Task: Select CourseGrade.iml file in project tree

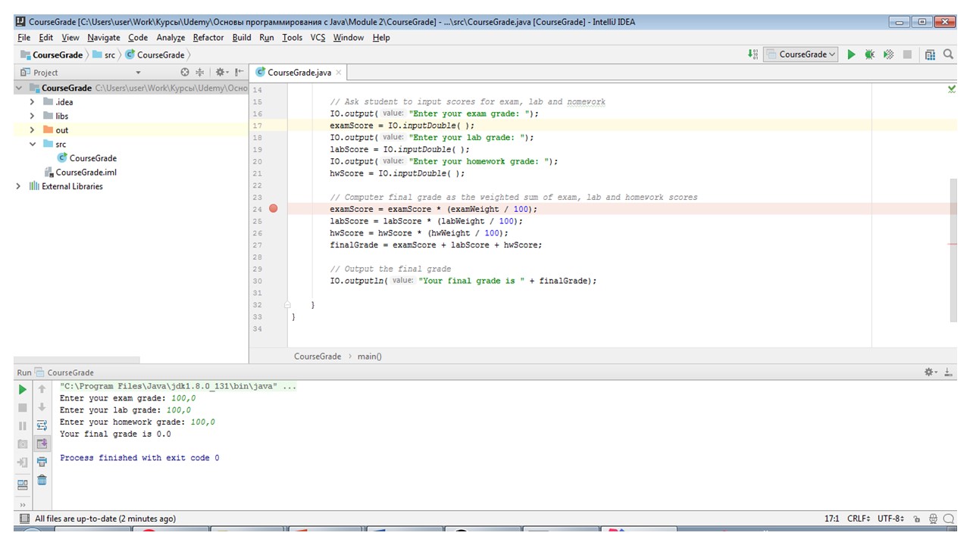Action: [x=86, y=172]
